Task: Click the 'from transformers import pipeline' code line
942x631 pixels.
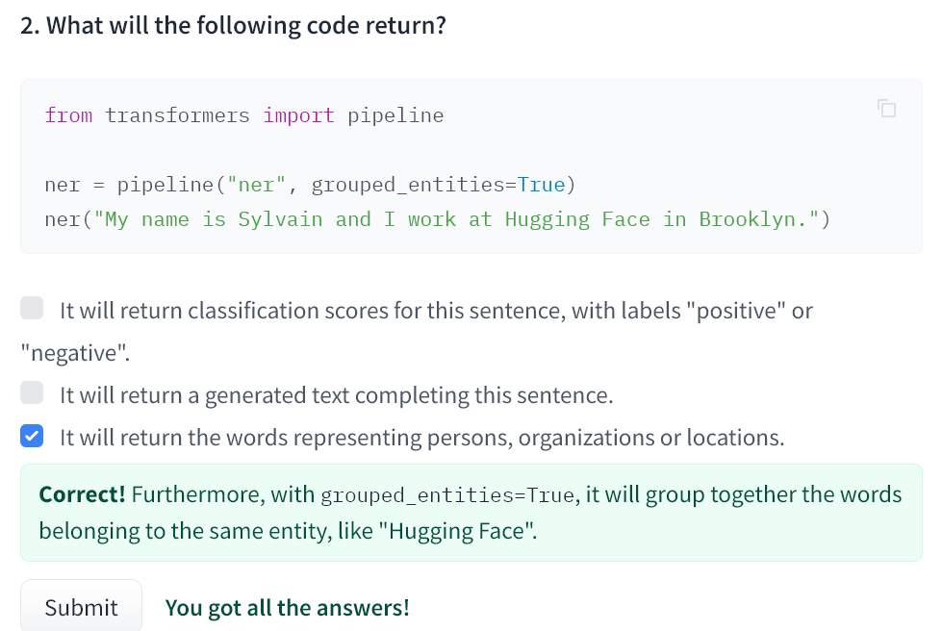Action: click(244, 116)
